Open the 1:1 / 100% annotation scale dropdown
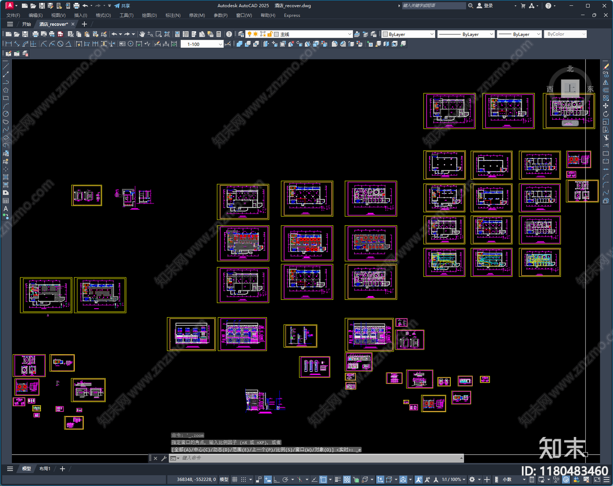The image size is (613, 486). [454, 479]
